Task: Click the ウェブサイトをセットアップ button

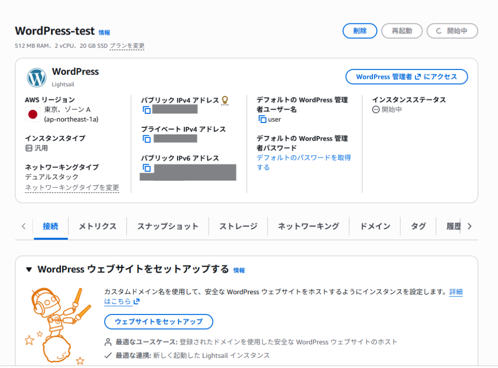Action: point(159,322)
